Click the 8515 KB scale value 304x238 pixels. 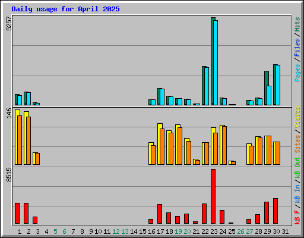(9, 174)
